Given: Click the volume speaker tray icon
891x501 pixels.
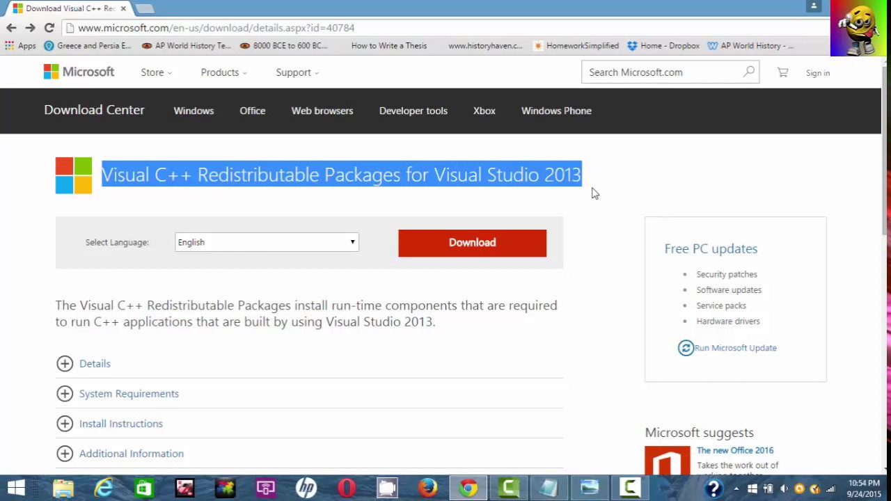Looking at the screenshot, I should pyautogui.click(x=784, y=488).
